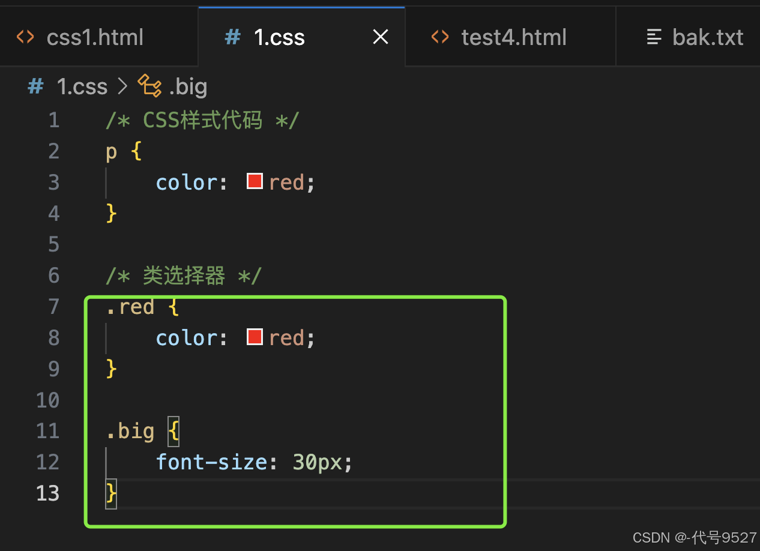Click the bak.txt text file icon

[654, 37]
